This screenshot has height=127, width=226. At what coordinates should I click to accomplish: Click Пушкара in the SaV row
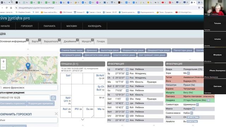tap(151, 99)
